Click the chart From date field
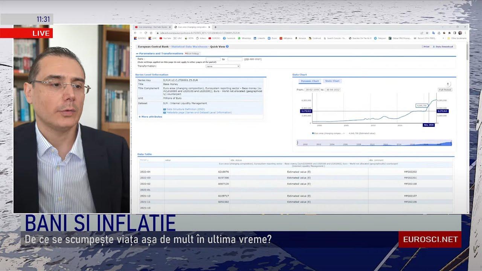The width and height of the screenshot is (482, 271). click(x=312, y=90)
